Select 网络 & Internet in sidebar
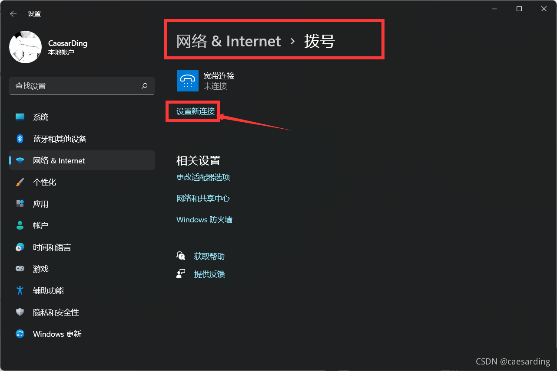 click(82, 160)
